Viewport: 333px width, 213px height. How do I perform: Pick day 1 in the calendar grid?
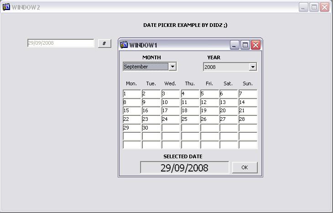point(132,94)
